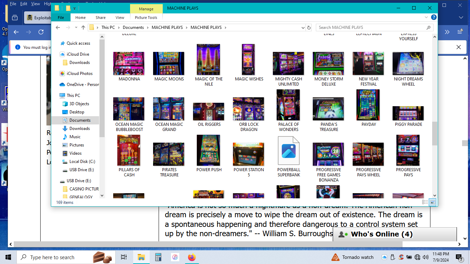Open the recent locations dropdown arrow
470x264 pixels.
click(75, 27)
